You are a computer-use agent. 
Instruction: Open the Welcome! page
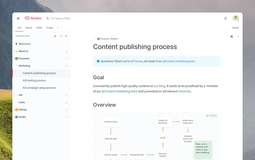[x=24, y=44]
